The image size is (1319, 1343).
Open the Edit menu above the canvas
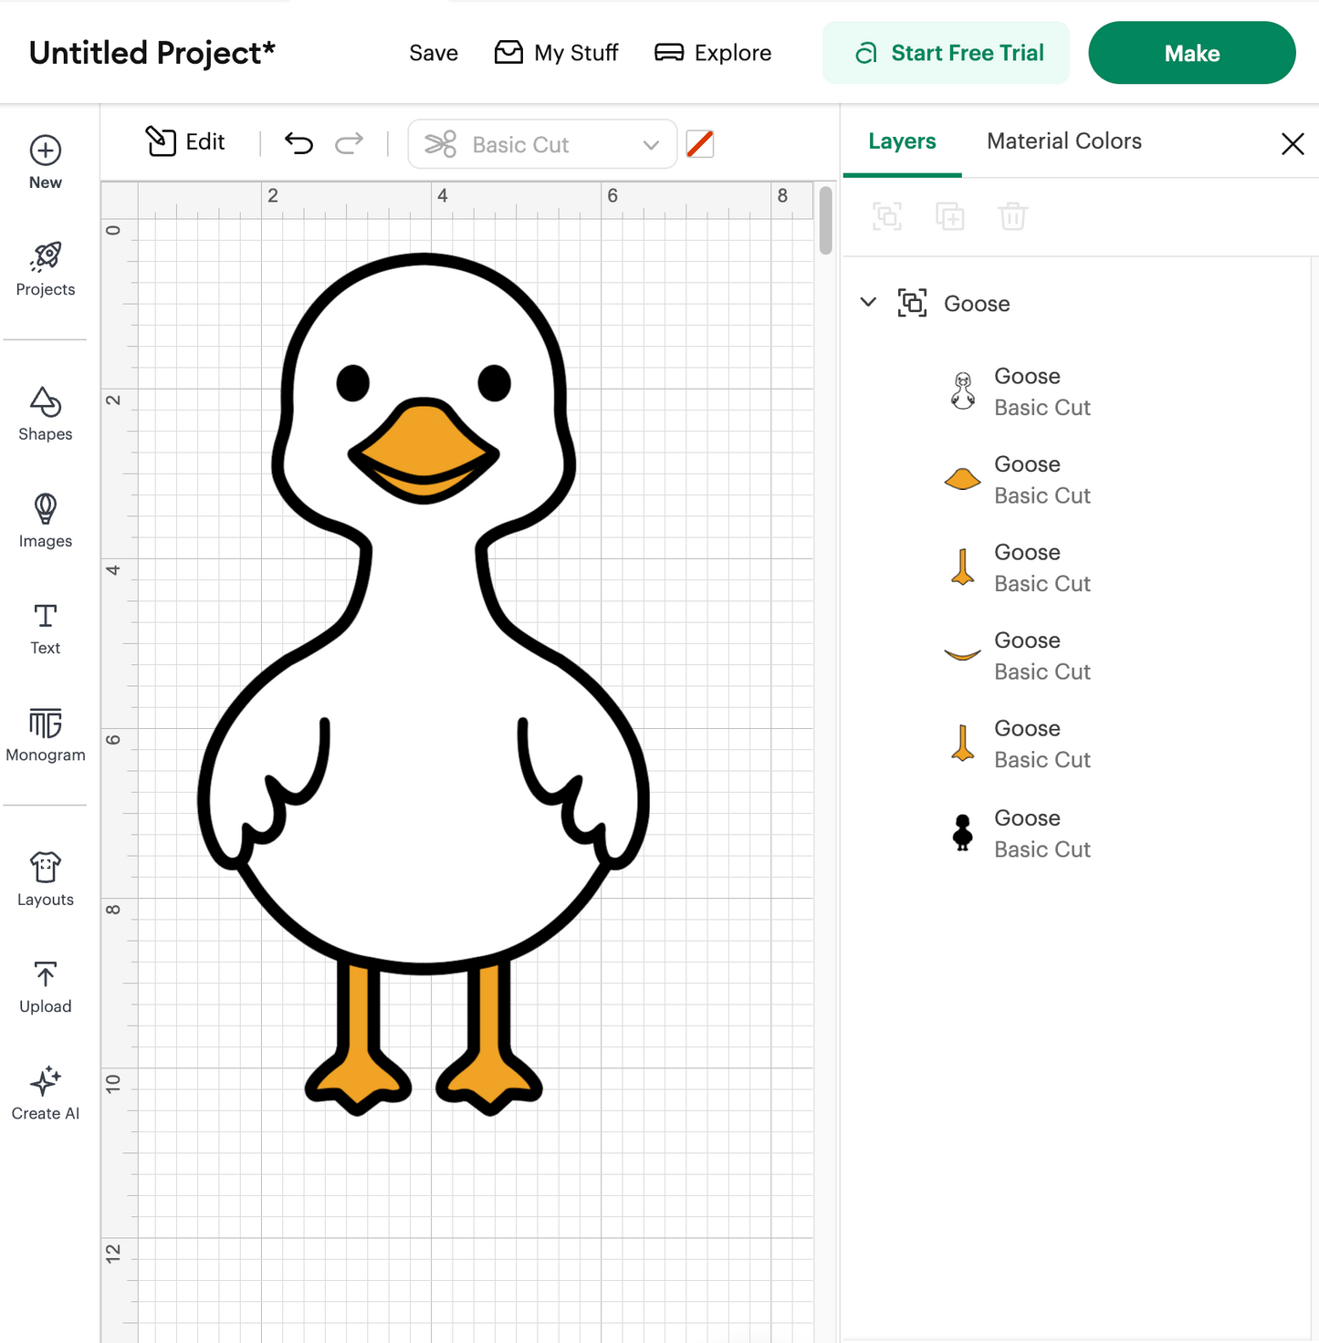(185, 142)
